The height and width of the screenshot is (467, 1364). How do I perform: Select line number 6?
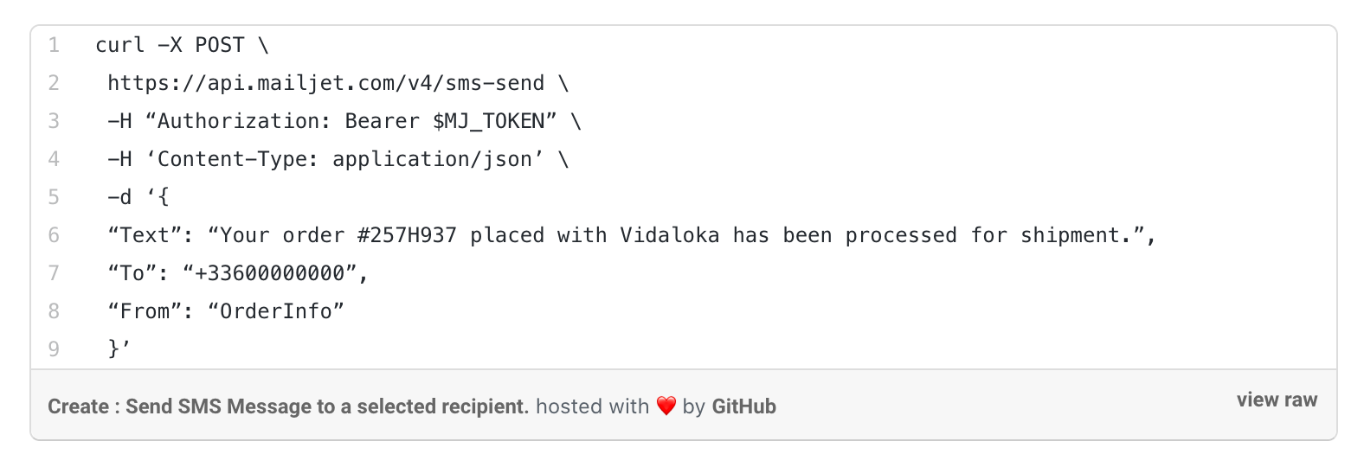coord(54,235)
